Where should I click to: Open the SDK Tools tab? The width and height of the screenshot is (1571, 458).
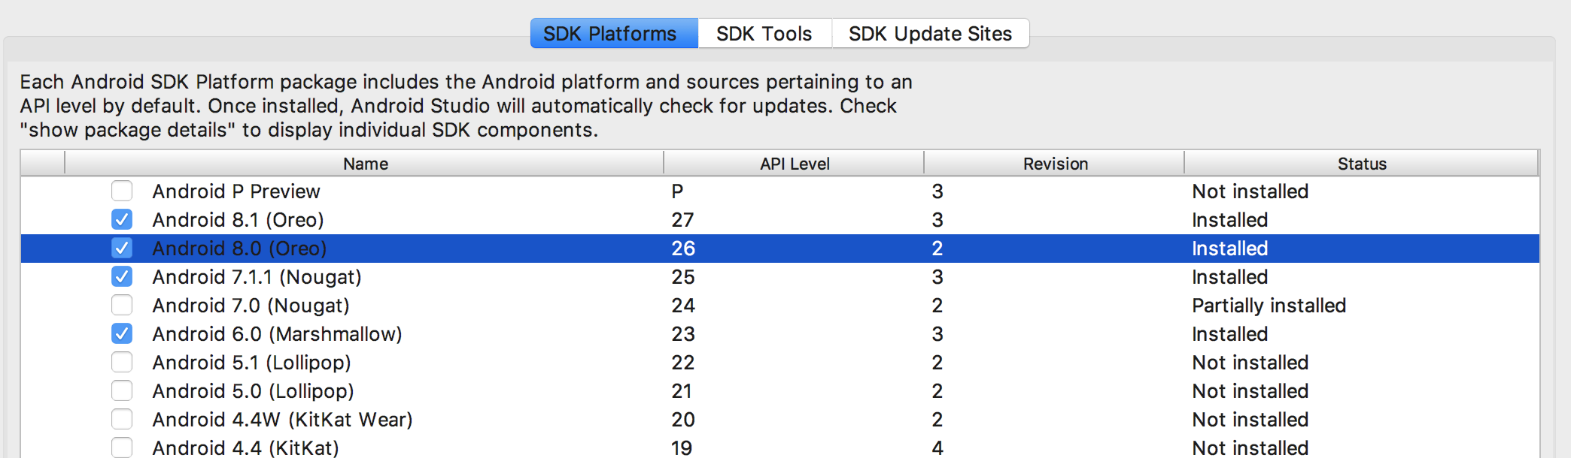tap(764, 34)
